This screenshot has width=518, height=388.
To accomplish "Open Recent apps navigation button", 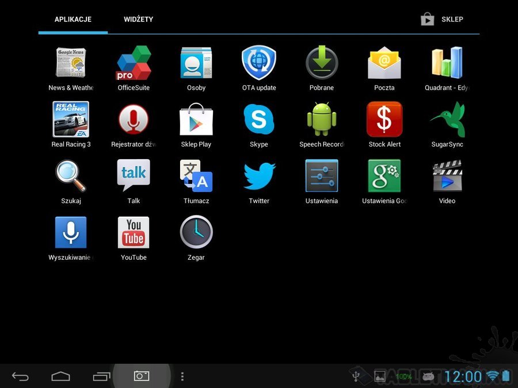I will point(101,376).
